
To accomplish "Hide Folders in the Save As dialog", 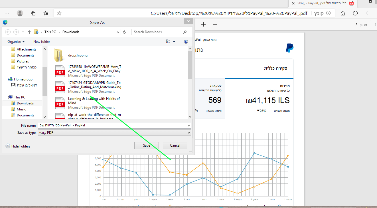I will pyautogui.click(x=18, y=146).
